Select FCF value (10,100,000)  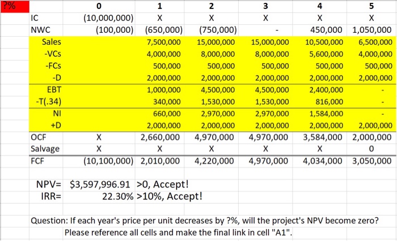(108, 161)
